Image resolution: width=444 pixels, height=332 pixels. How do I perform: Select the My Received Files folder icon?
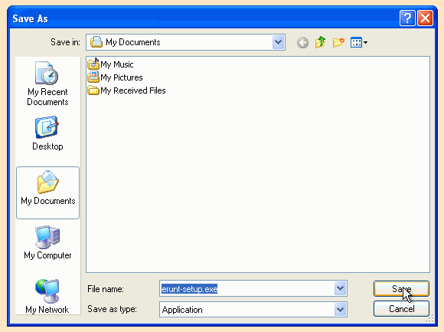pos(93,90)
